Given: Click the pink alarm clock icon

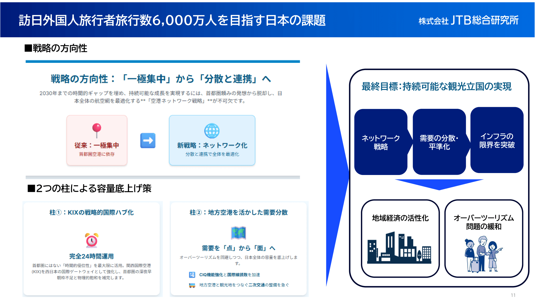Looking at the screenshot, I should tap(92, 240).
